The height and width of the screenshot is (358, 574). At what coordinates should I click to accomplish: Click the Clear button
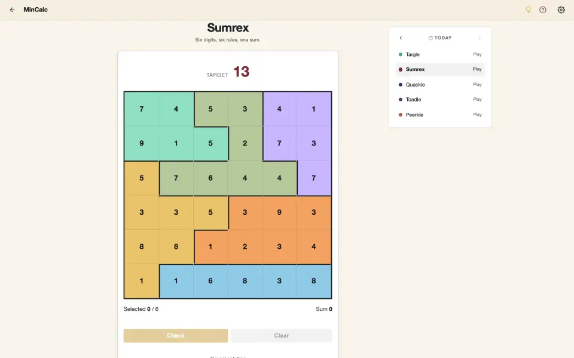click(282, 336)
